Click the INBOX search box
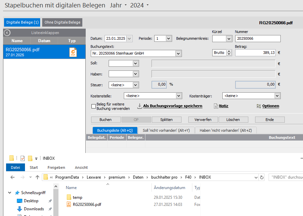 [x=286, y=177]
